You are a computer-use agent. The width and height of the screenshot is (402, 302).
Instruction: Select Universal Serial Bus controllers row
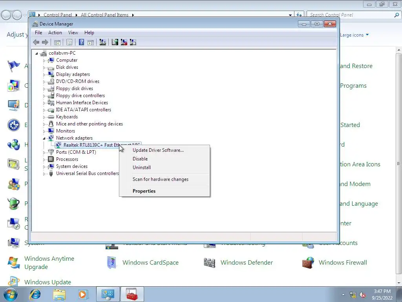[x=88, y=173]
